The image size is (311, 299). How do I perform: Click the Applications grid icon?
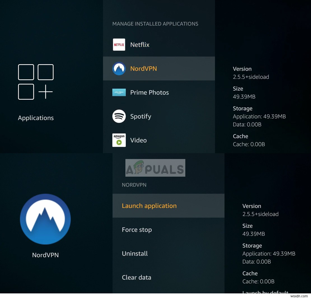(x=36, y=82)
